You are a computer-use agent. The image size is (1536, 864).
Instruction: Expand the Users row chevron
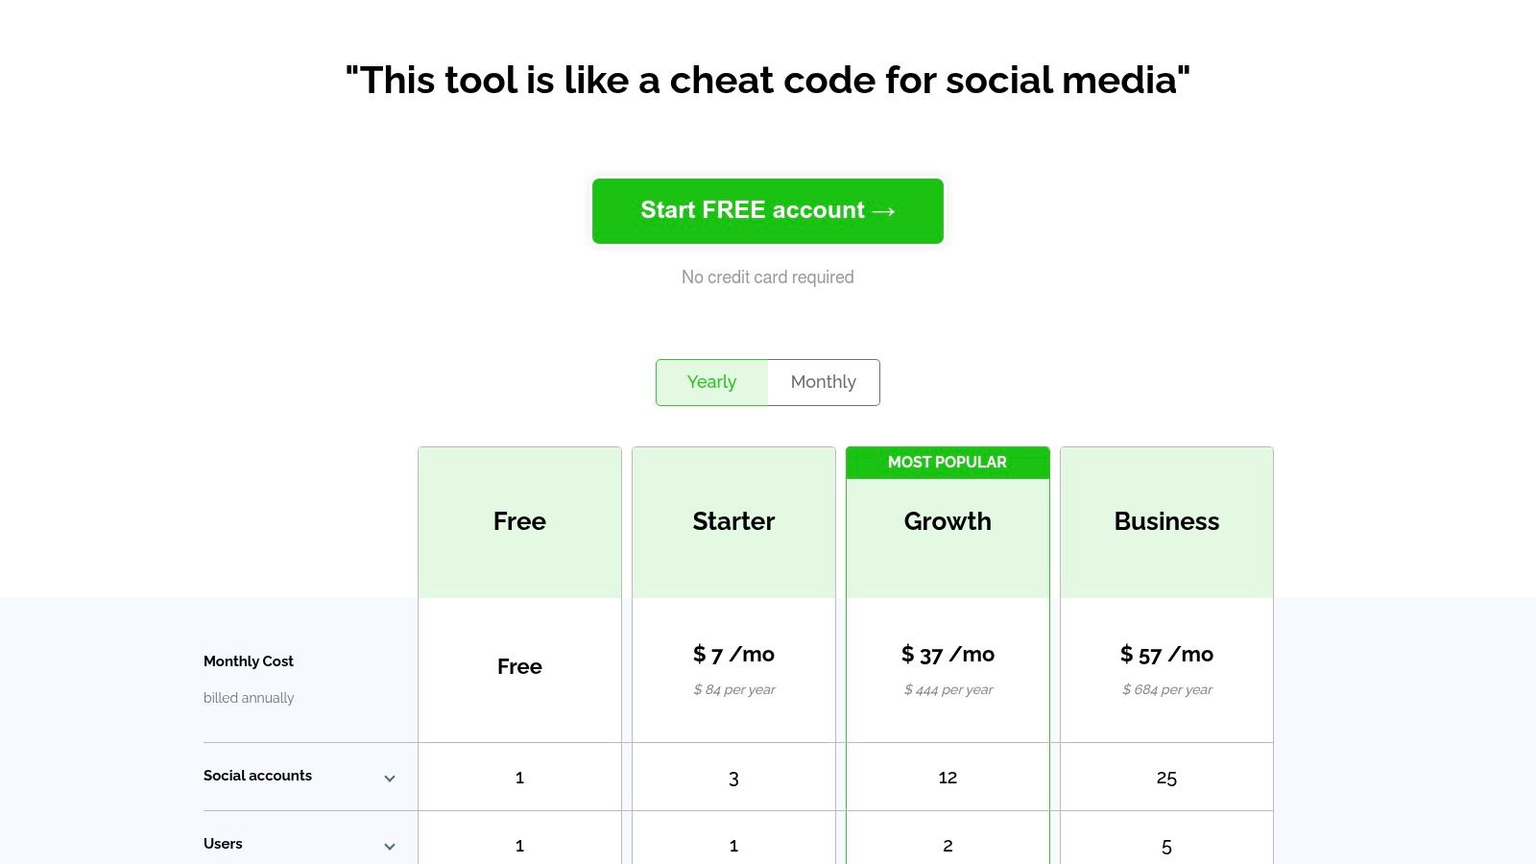(x=390, y=847)
